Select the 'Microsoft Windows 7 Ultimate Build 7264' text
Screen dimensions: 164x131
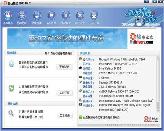122,59
